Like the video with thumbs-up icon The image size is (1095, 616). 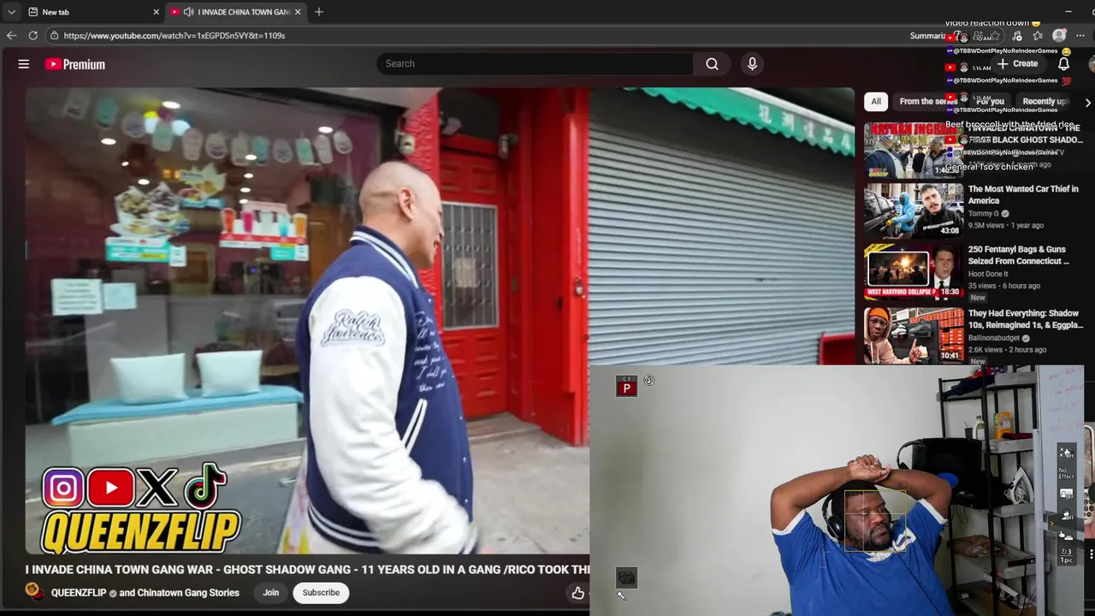[578, 593]
